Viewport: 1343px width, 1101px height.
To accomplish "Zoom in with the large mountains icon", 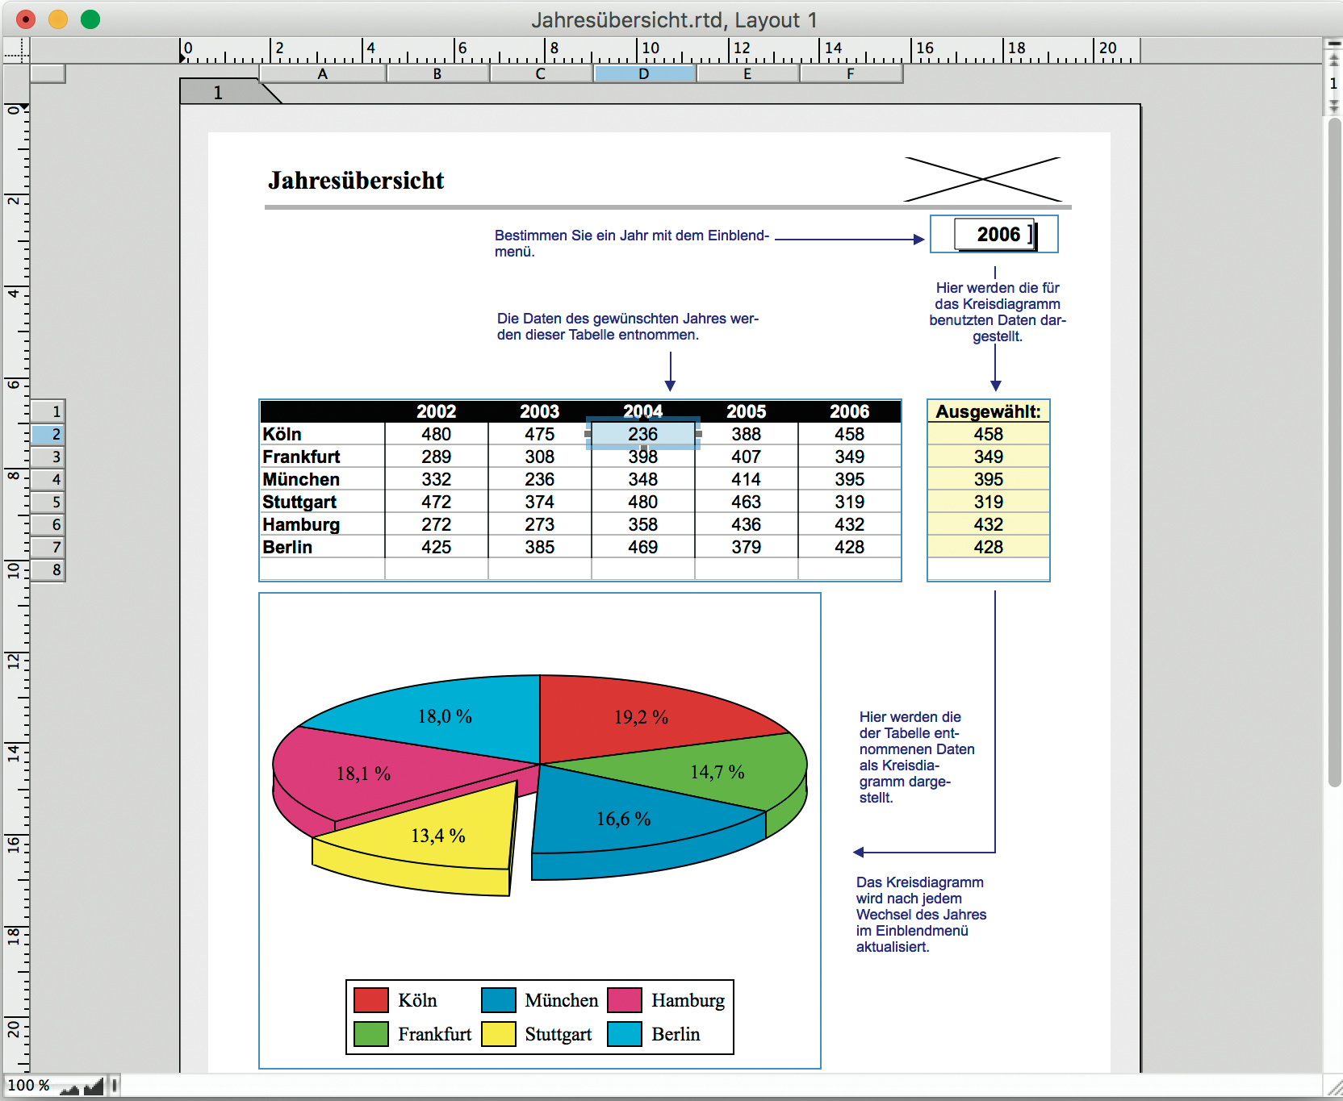I will [94, 1086].
